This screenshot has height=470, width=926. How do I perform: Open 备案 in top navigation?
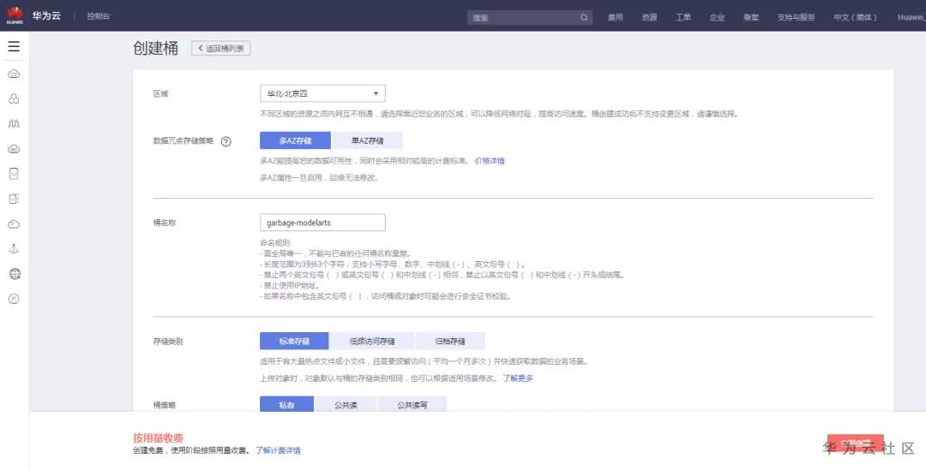tap(750, 17)
